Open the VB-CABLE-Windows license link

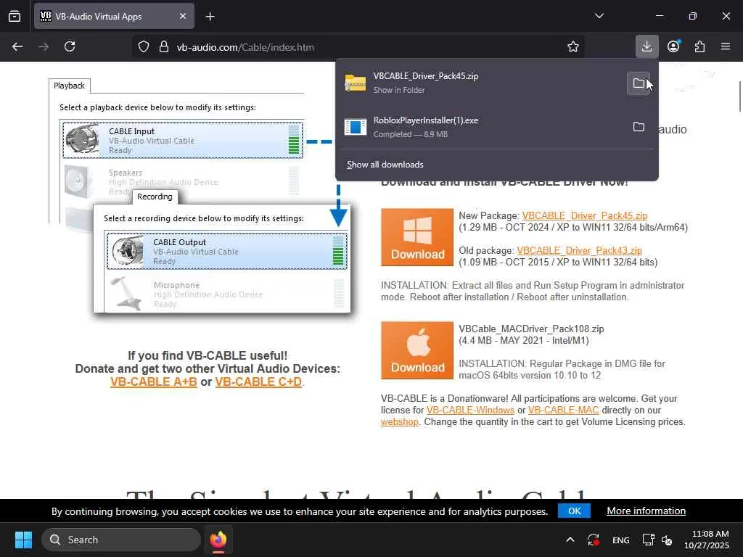click(470, 410)
